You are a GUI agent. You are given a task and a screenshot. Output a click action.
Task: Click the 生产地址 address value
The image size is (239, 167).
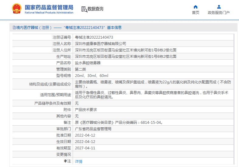(126, 57)
